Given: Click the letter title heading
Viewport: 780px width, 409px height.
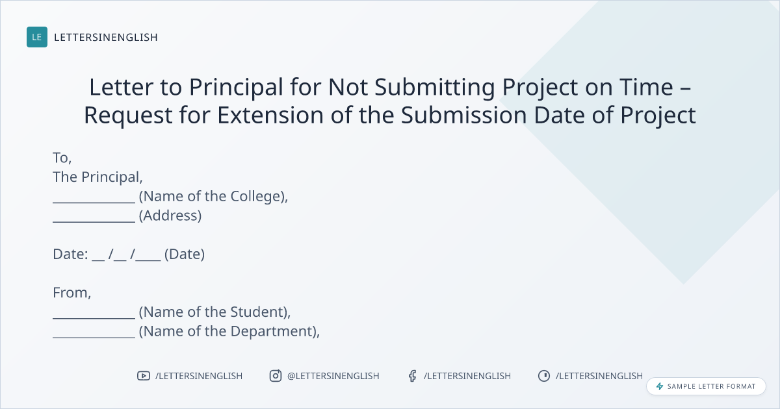Looking at the screenshot, I should point(390,101).
